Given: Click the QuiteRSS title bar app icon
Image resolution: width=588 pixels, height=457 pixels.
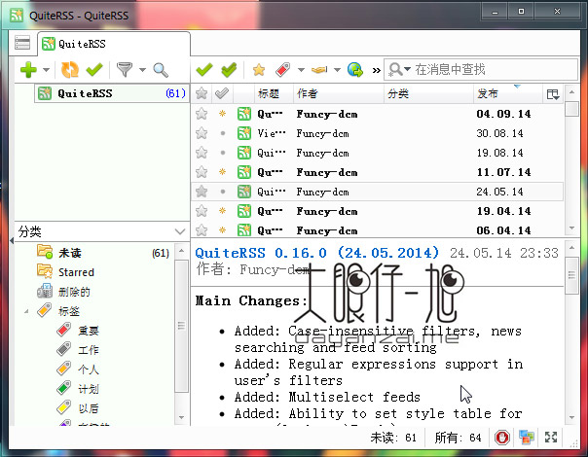Looking at the screenshot, I should pos(17,15).
